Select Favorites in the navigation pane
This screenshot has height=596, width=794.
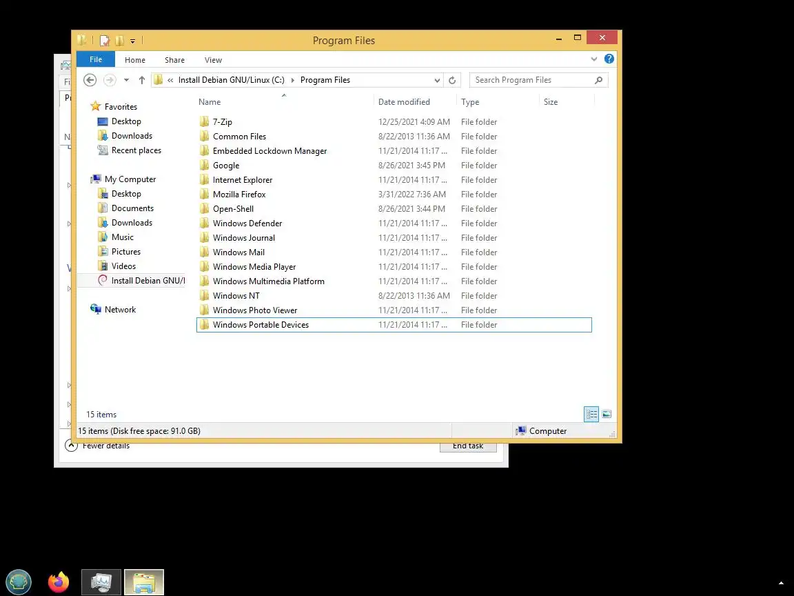121,107
